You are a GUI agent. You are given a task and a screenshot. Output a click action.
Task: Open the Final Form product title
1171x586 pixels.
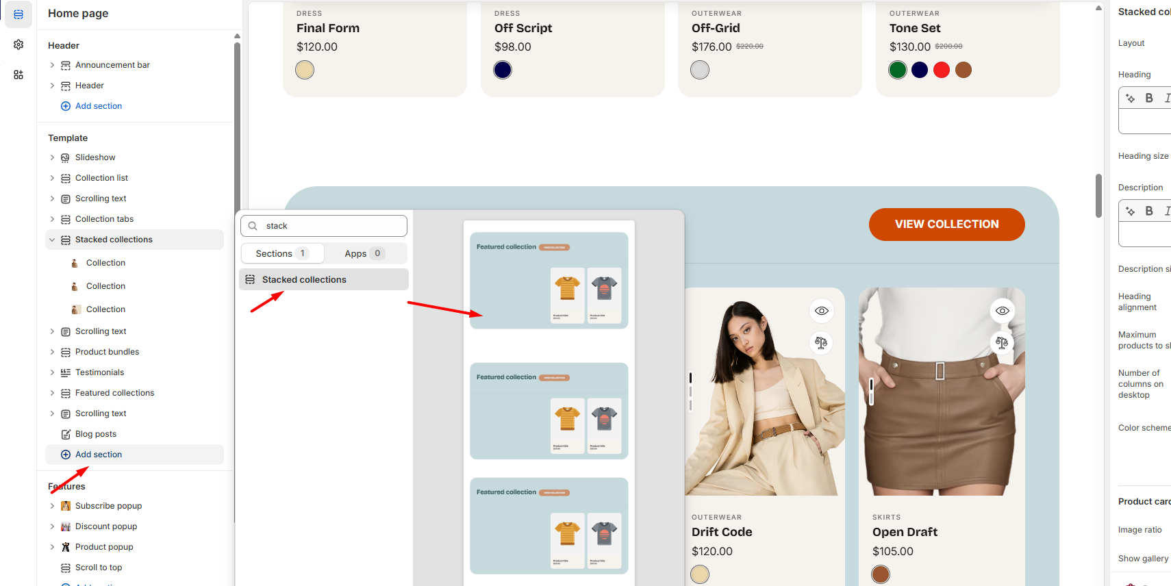[x=328, y=28]
